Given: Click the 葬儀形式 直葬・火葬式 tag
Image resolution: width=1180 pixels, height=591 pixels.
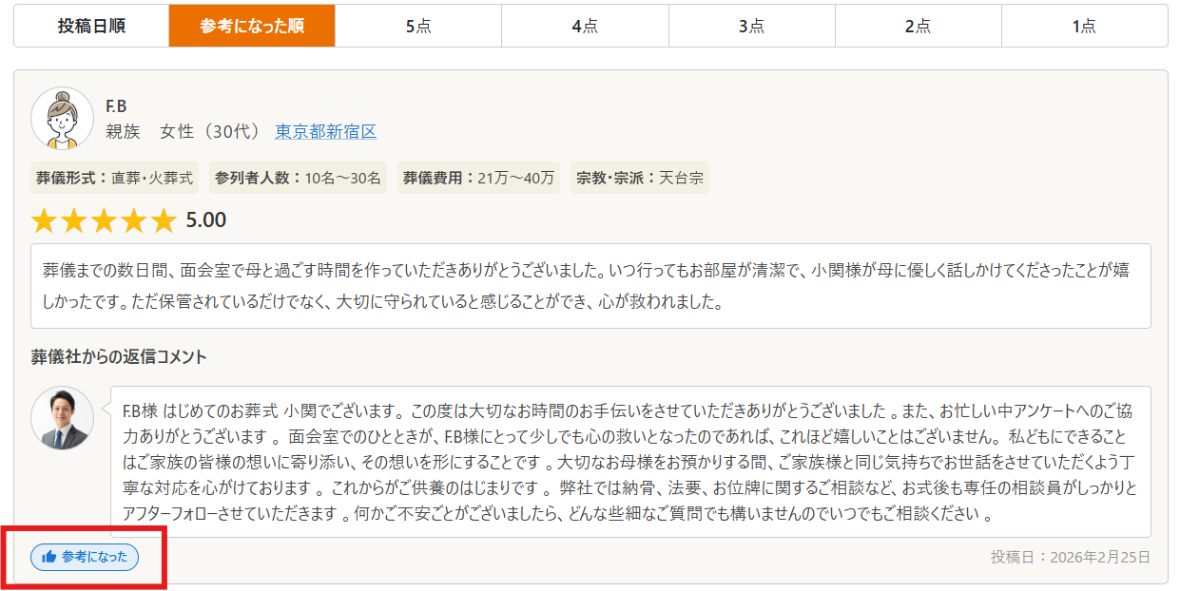Looking at the screenshot, I should coord(115,178).
